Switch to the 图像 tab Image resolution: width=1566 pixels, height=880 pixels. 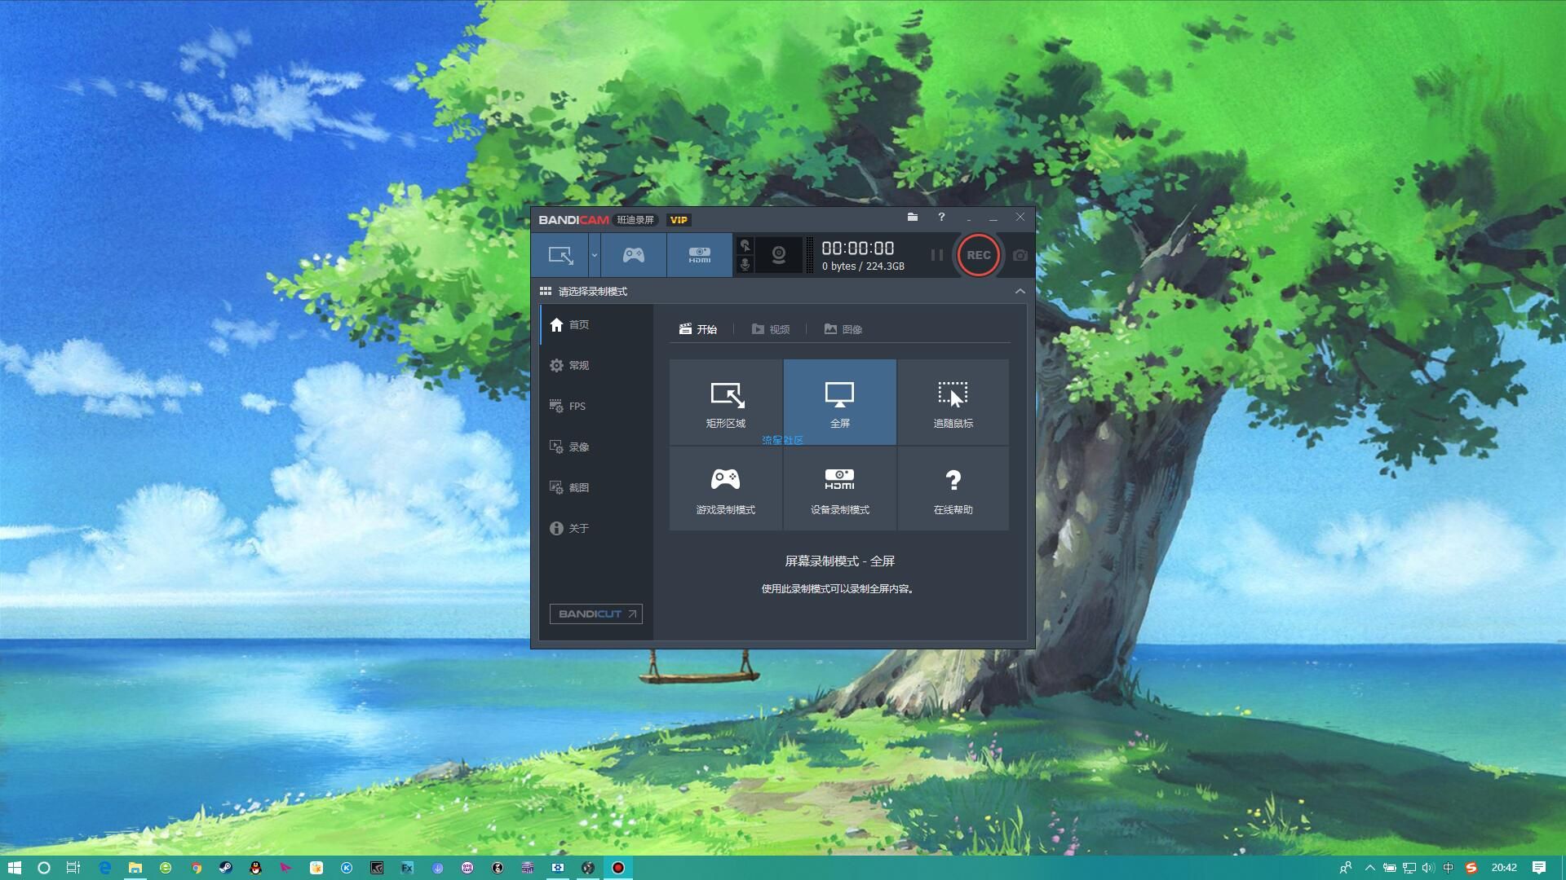843,329
